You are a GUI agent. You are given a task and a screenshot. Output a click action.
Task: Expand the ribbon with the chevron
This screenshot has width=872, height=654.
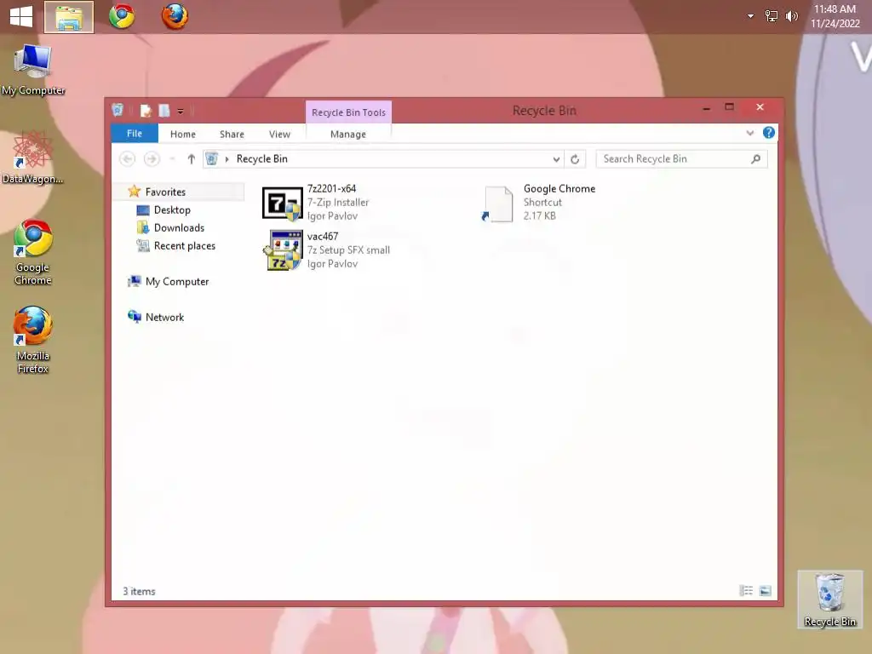click(x=750, y=133)
